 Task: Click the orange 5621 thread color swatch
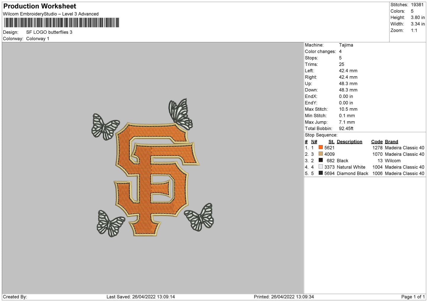(x=320, y=147)
